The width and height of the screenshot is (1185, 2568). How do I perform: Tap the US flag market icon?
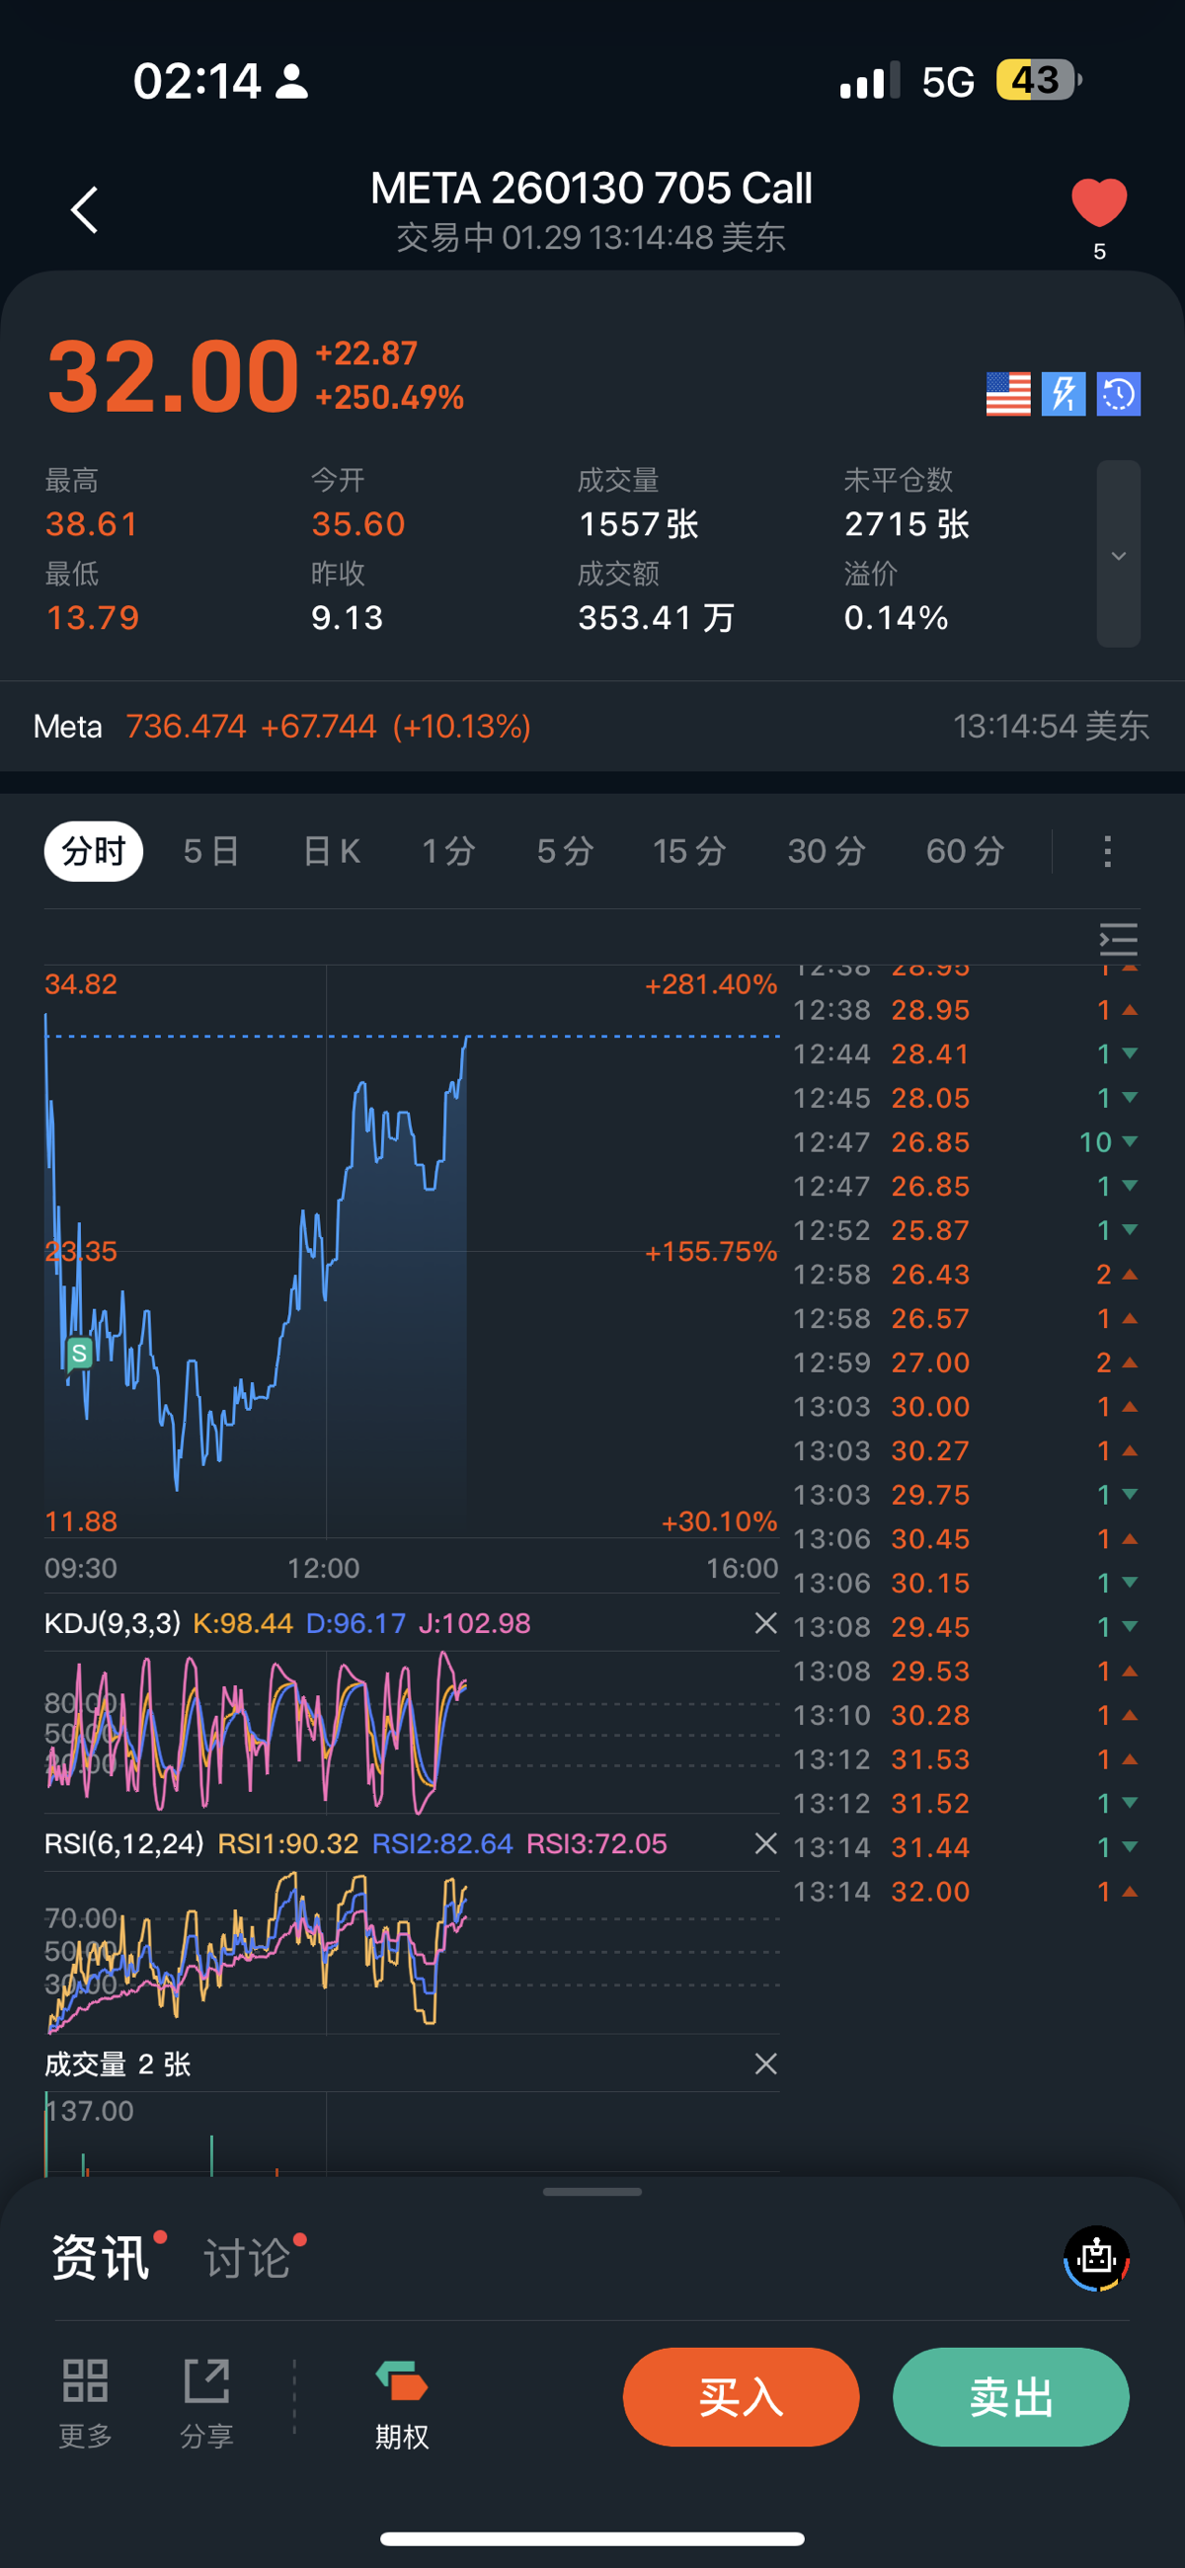click(1007, 395)
